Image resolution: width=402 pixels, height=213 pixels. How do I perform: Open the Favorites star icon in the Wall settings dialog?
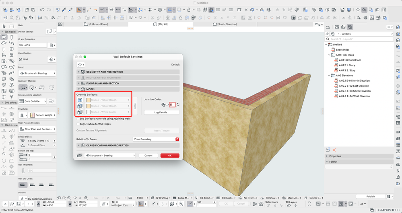(x=80, y=65)
